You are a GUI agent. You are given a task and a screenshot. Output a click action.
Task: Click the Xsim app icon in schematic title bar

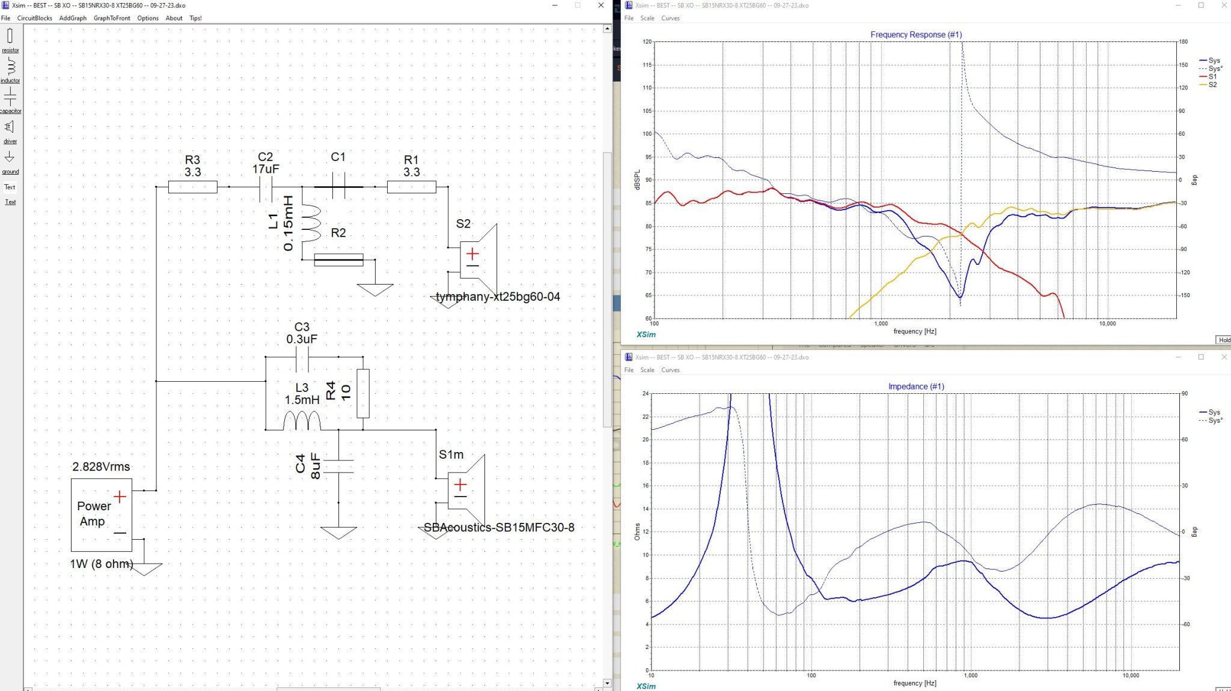tap(6, 5)
